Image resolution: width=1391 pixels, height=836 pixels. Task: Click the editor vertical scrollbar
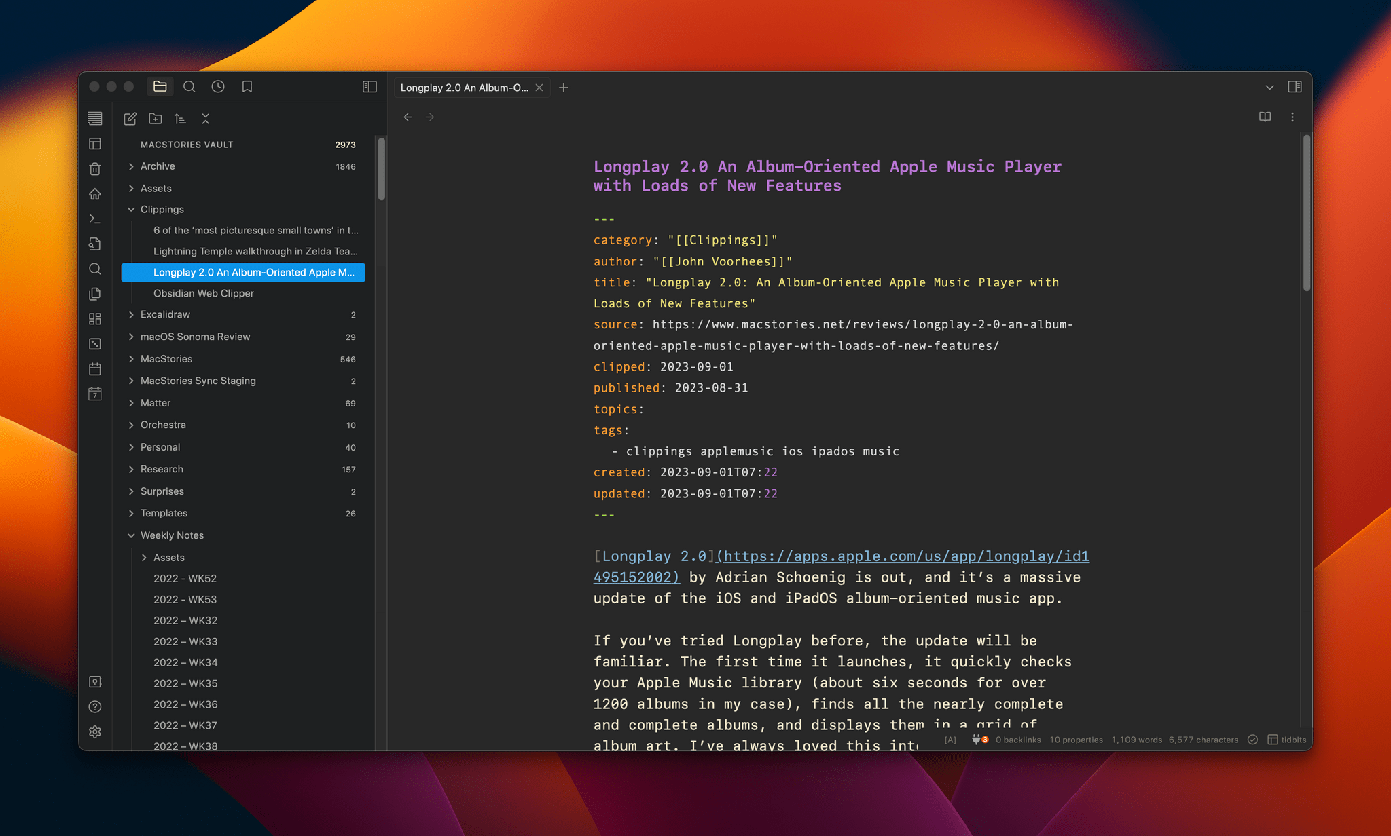click(x=1307, y=214)
